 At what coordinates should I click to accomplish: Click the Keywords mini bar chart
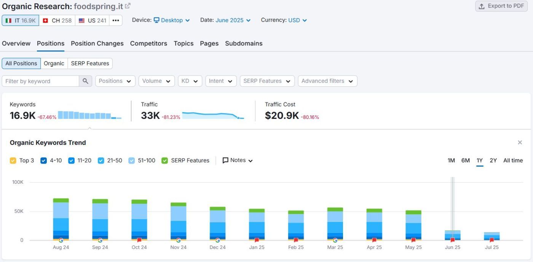pyautogui.click(x=90, y=115)
